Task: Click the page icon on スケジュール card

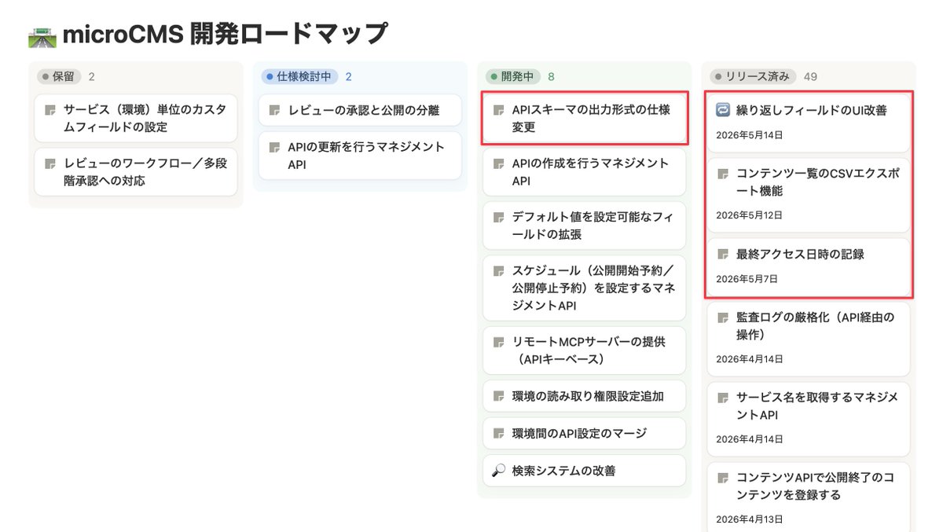Action: [498, 270]
